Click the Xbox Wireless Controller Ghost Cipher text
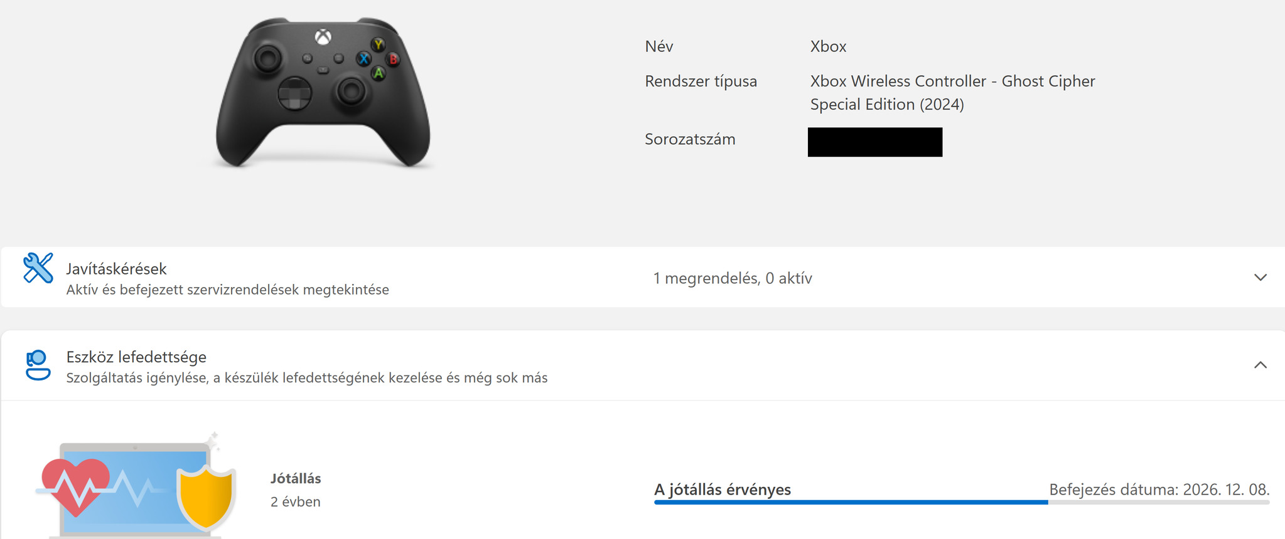 pos(952,93)
